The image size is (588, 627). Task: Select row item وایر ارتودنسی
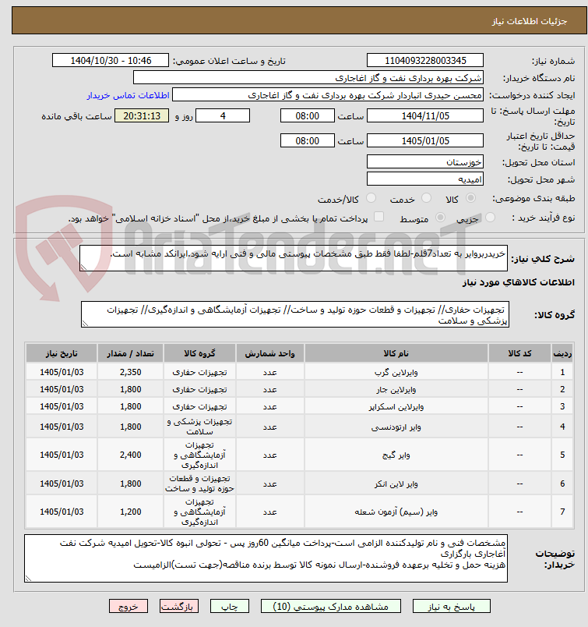[396, 427]
